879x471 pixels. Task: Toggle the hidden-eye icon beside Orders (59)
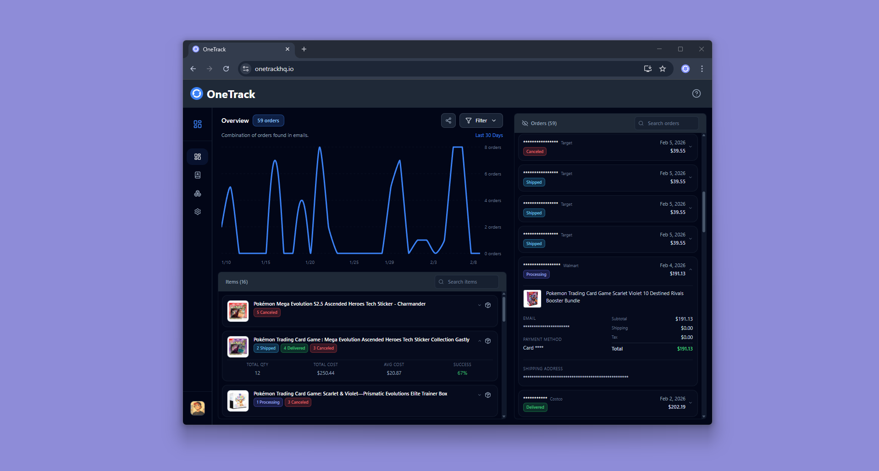(525, 123)
